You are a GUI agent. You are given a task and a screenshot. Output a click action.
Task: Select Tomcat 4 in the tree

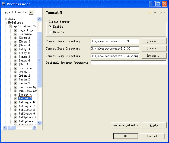click(25, 95)
